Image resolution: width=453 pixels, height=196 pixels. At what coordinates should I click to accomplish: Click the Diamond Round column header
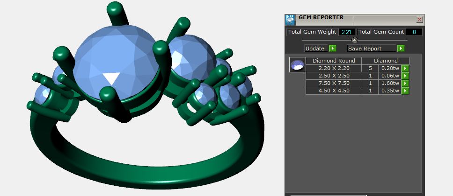point(334,61)
